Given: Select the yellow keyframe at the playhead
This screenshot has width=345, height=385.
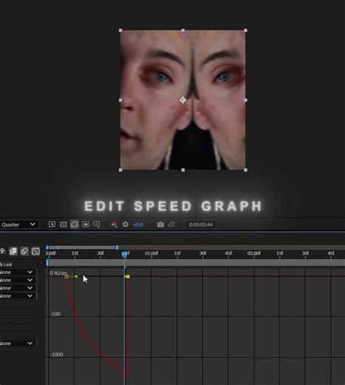Looking at the screenshot, I should tap(128, 276).
